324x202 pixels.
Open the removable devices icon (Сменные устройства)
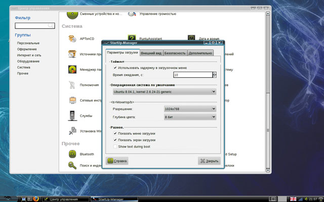click(x=72, y=15)
